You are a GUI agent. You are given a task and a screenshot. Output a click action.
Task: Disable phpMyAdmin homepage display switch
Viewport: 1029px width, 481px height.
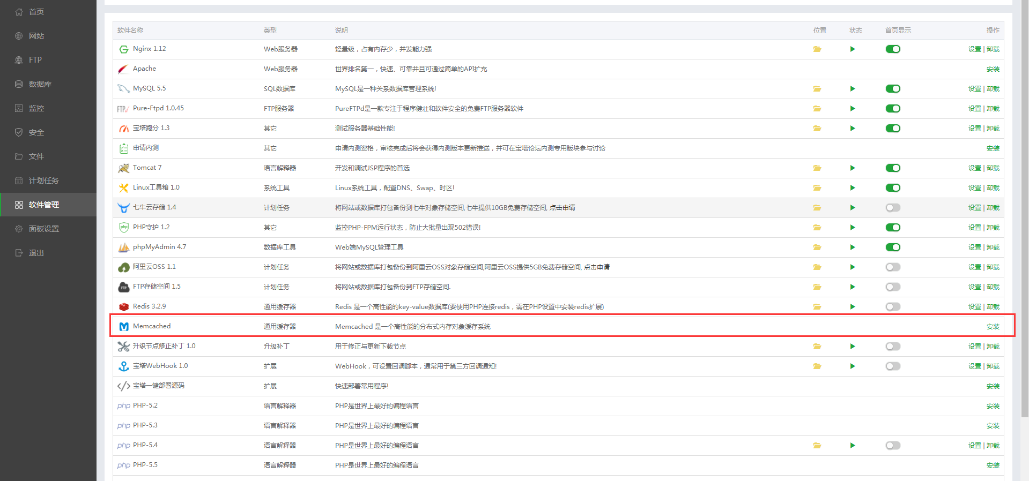click(893, 247)
